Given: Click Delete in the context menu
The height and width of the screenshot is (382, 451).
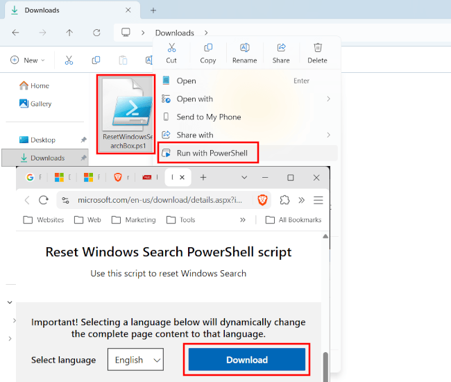Looking at the screenshot, I should click(317, 53).
